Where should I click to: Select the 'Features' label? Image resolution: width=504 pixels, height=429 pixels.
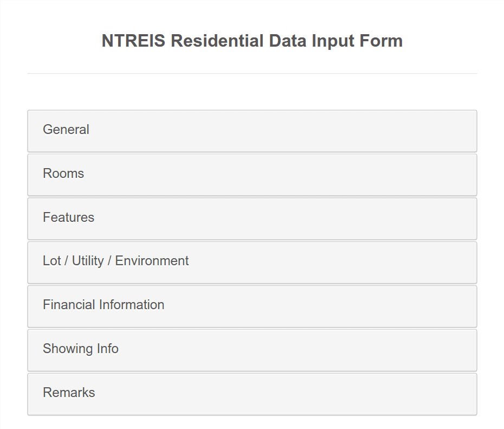68,218
